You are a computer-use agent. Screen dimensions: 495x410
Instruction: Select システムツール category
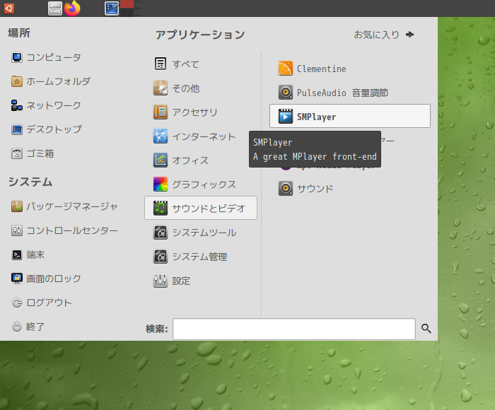coord(201,233)
